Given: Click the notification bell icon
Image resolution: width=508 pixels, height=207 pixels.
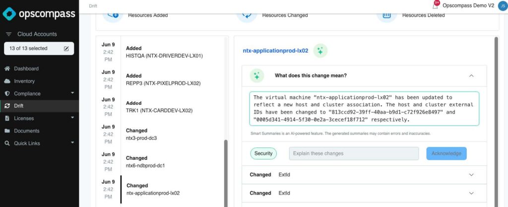Looking at the screenshot, I should (435, 6).
